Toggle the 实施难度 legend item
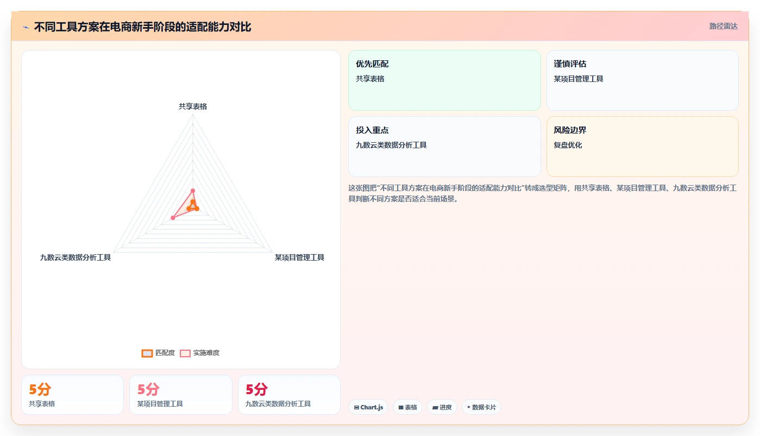The width and height of the screenshot is (760, 436). [x=200, y=353]
